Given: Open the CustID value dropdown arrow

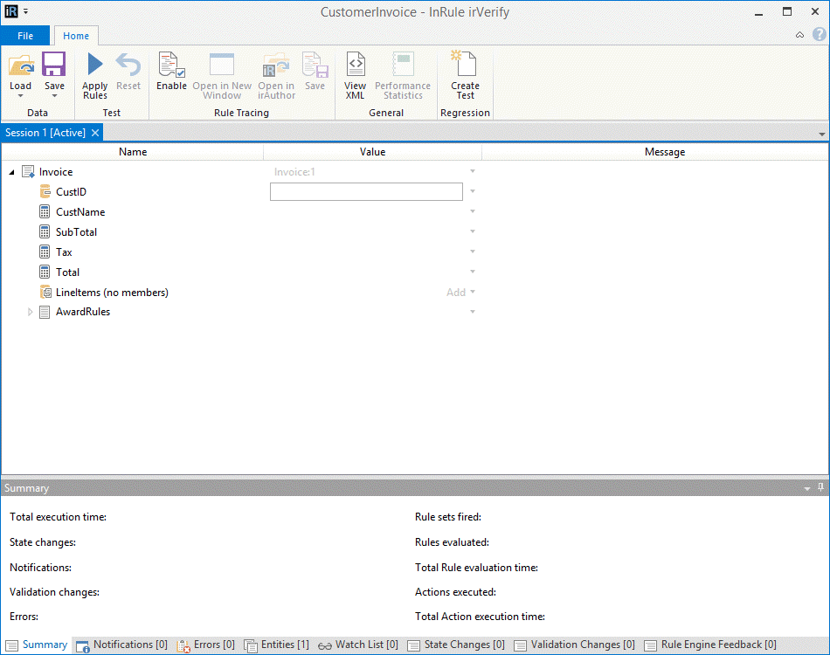Looking at the screenshot, I should coord(473,192).
